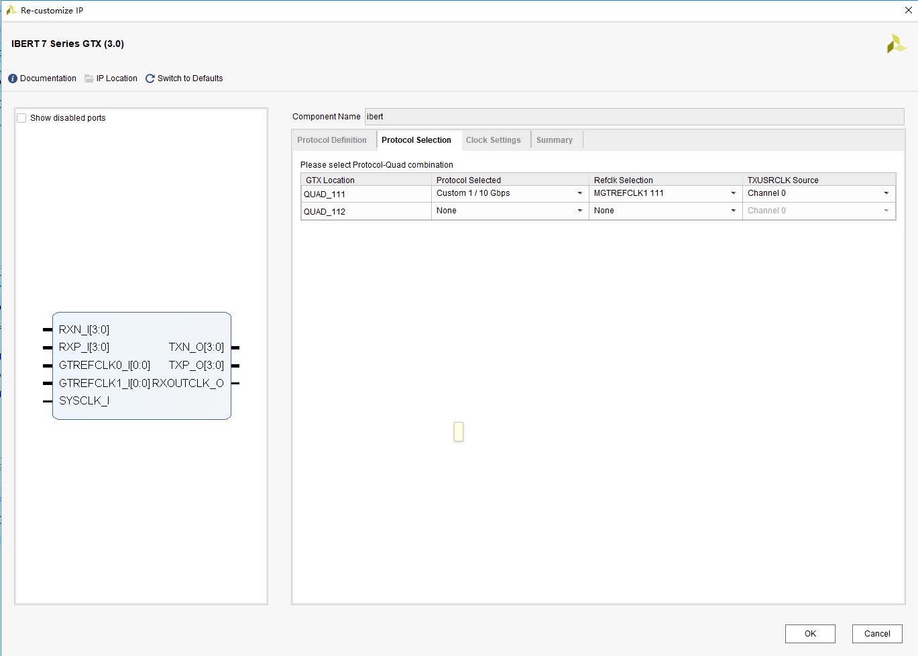This screenshot has height=656, width=918.
Task: Click Switch to Defaults
Action: 190,78
